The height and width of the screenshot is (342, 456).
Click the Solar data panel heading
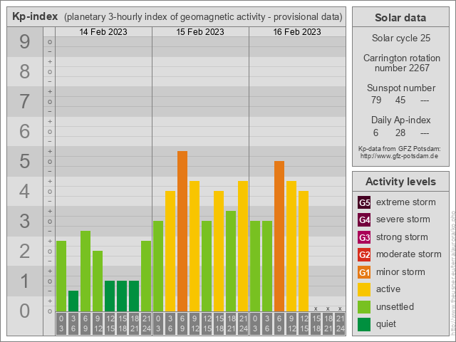pos(400,18)
